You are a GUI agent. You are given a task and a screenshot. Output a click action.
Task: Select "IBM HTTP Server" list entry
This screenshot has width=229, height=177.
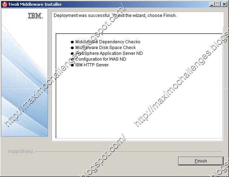coord(92,65)
